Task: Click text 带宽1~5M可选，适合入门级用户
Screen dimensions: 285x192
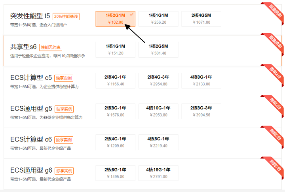Action: [38, 25]
